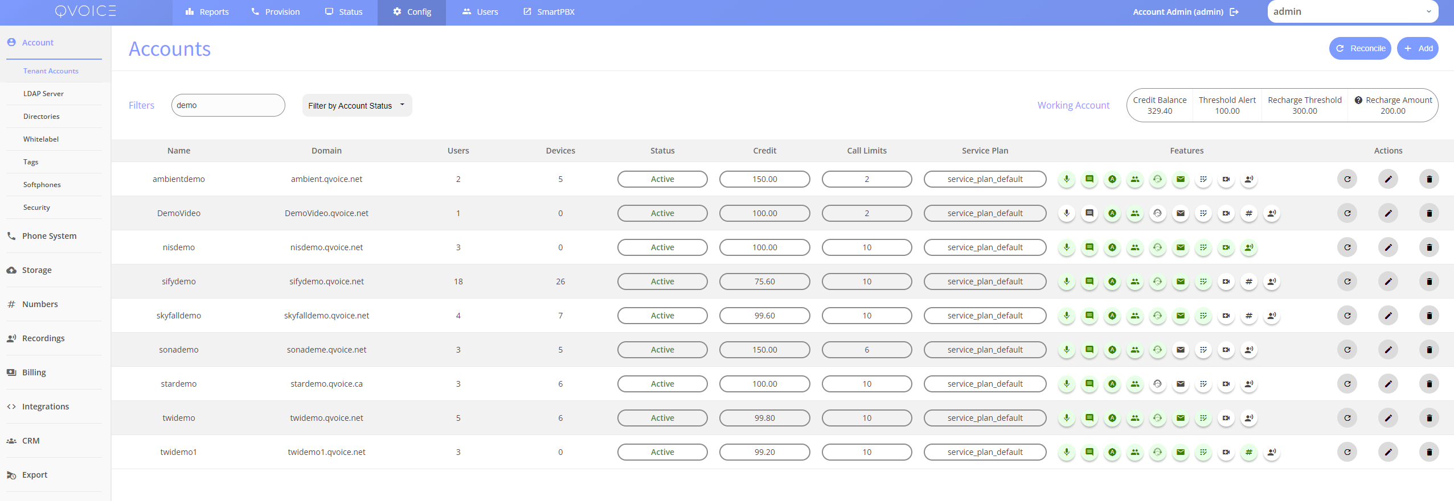Click sifydemo service plan field
Screen dimensions: 1454x501
pyautogui.click(x=985, y=281)
